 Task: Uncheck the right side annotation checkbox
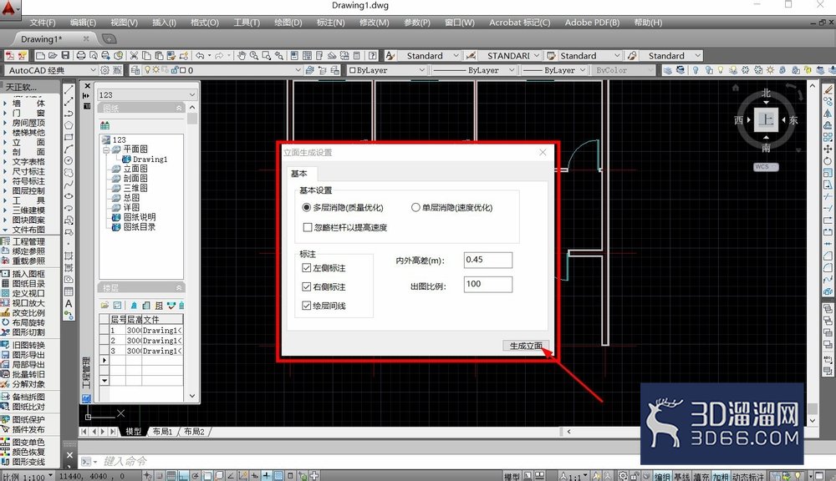click(x=307, y=286)
